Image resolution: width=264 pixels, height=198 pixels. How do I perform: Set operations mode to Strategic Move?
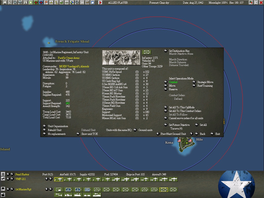tap(194, 82)
